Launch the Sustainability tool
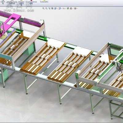Screen dimensions: 123x123 [x=44, y=2]
